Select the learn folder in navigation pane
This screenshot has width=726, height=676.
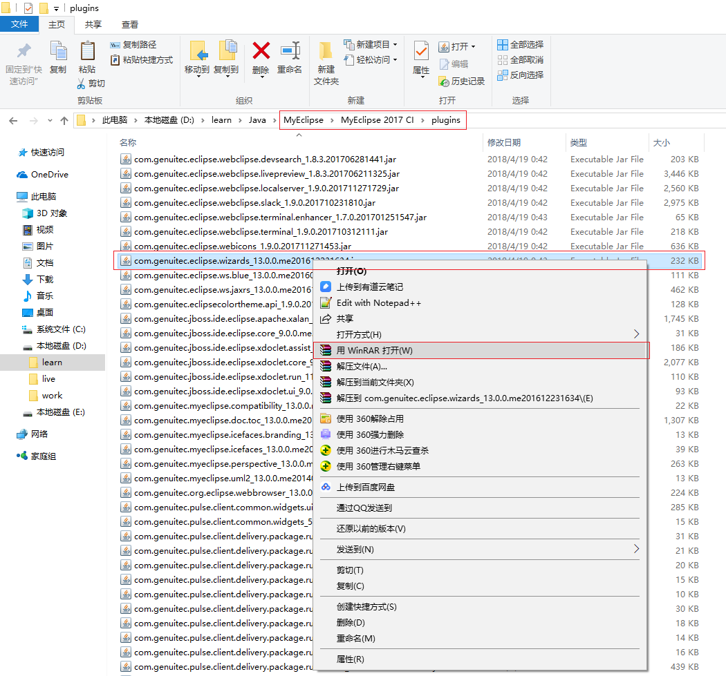click(53, 363)
